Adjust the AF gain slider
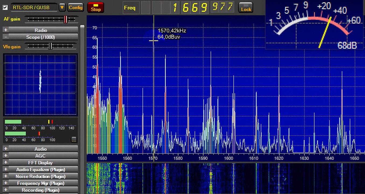 click(51, 19)
